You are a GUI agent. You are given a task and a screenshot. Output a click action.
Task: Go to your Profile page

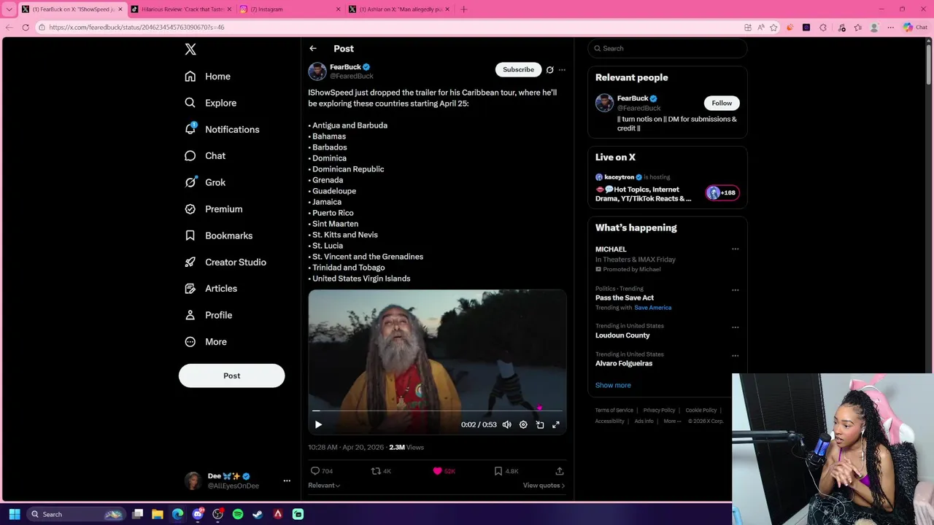click(x=208, y=315)
